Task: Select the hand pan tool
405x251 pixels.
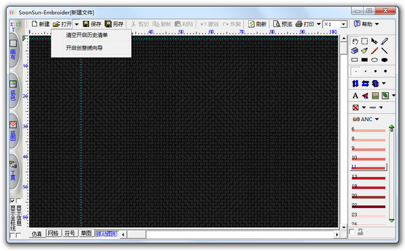Action: click(x=354, y=41)
